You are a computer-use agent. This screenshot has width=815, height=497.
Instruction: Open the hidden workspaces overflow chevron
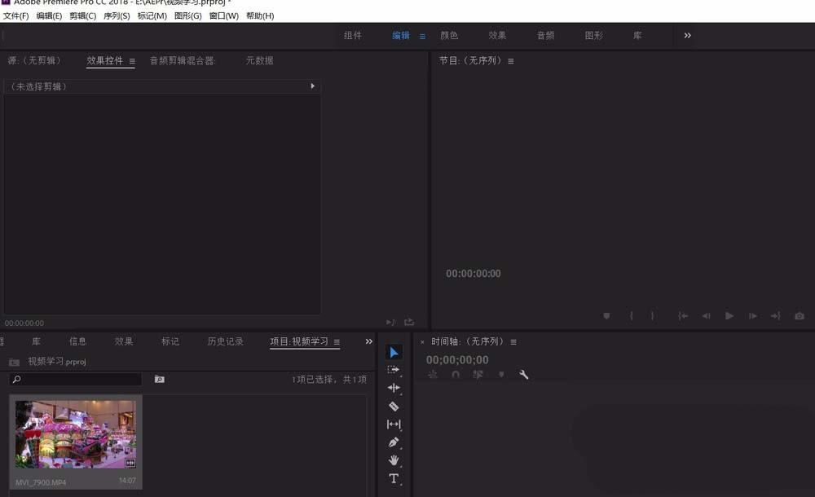687,36
